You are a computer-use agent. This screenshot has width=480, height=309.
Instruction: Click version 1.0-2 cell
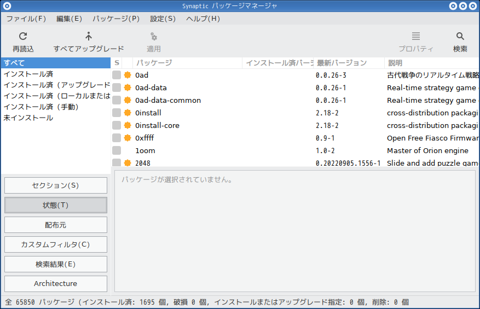pyautogui.click(x=325, y=150)
